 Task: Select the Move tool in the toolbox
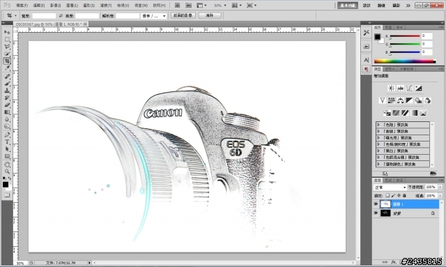point(7,32)
